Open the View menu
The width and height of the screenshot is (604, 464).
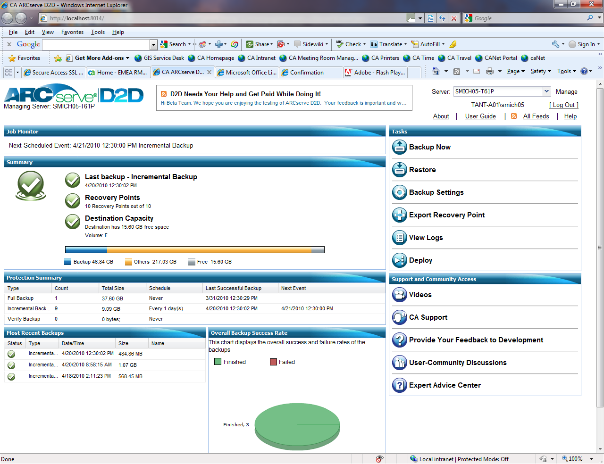pos(48,32)
